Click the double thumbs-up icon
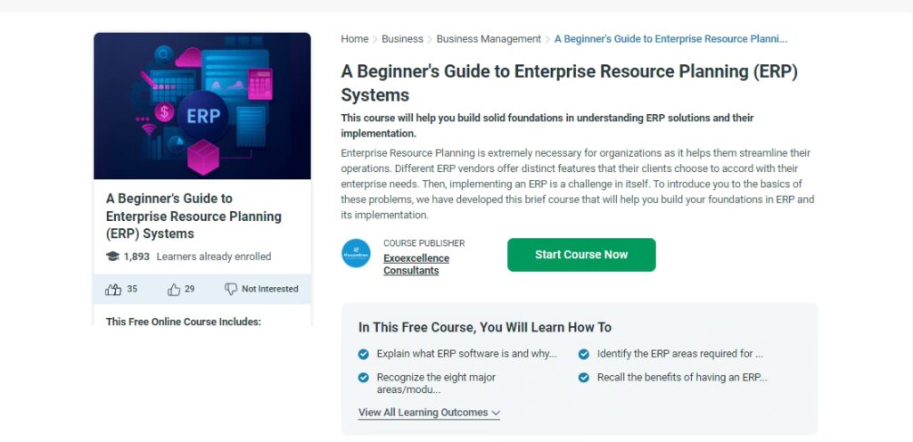 tap(113, 289)
